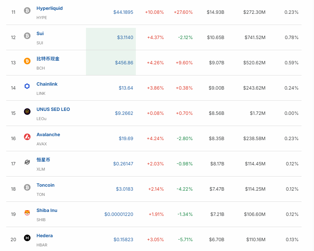Click rank number 16
Screen dimensions: 314x251
13,138
